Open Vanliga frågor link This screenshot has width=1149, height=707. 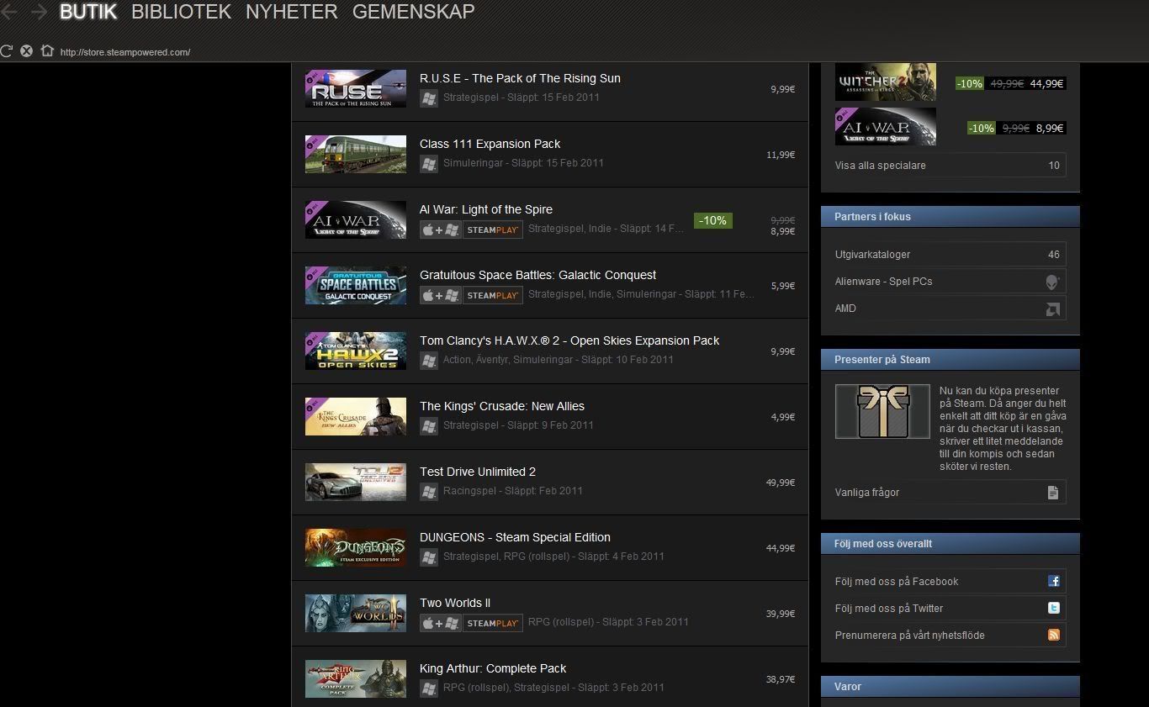[950, 492]
